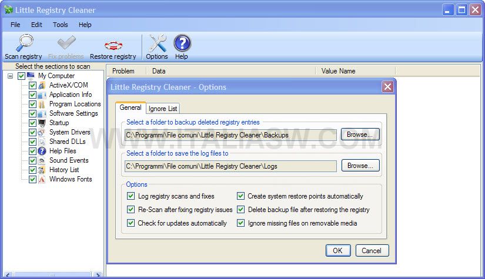Viewport: 485px width, 279px height.
Task: Disable Ignore missing files on removable media
Action: pyautogui.click(x=240, y=223)
